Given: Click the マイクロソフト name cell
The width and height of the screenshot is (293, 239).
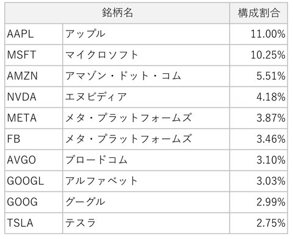Looking at the screenshot, I should 146,55.
